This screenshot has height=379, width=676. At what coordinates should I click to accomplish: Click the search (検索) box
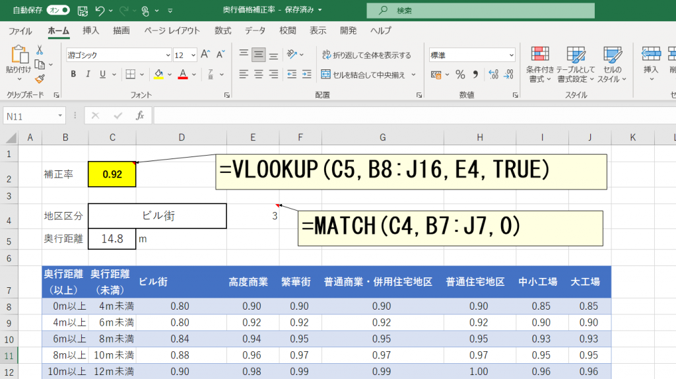[x=480, y=11]
